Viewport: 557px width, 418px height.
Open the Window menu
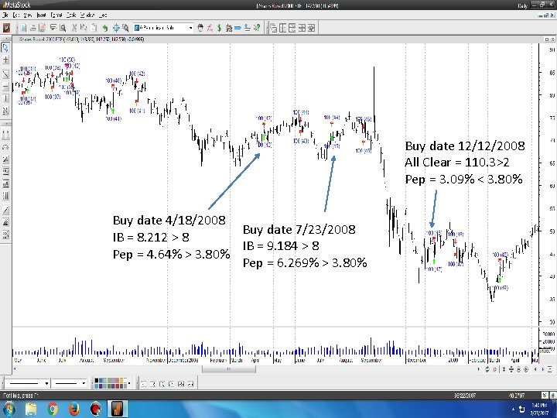(x=87, y=15)
